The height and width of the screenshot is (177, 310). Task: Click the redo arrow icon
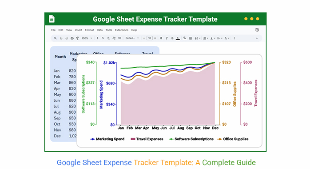pyautogui.click(x=67, y=38)
